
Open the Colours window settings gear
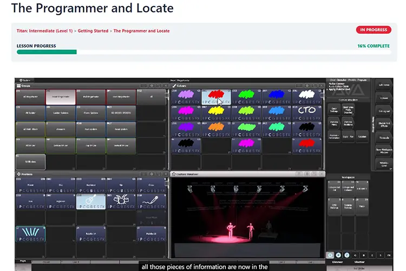pos(307,86)
